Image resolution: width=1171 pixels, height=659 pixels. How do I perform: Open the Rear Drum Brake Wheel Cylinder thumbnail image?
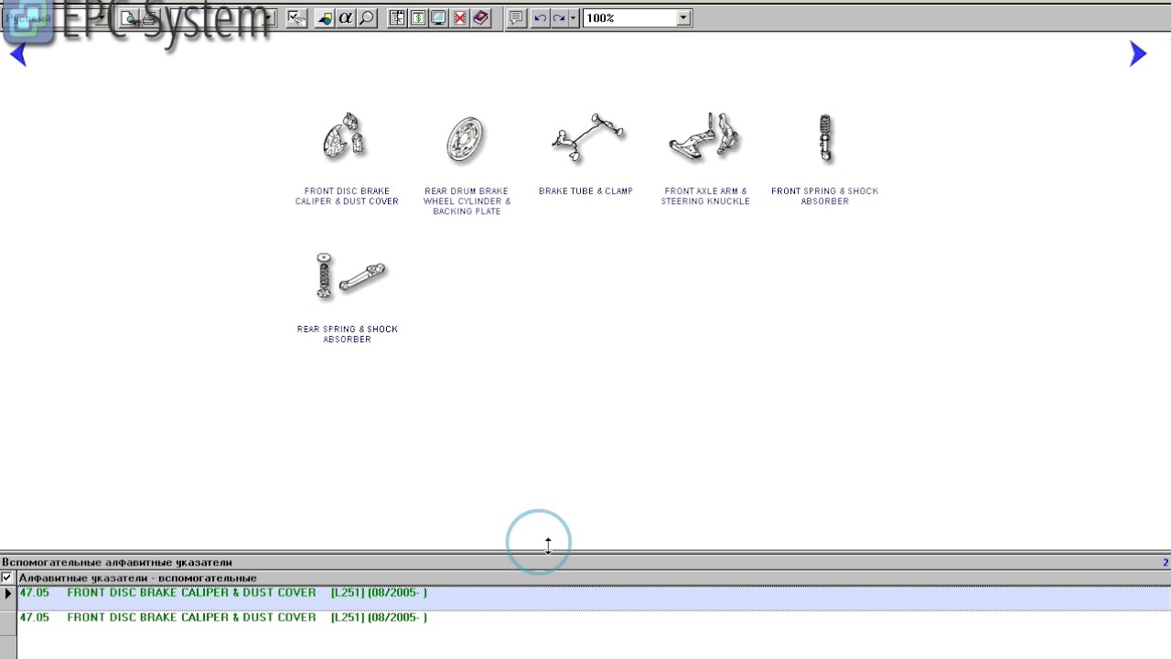tap(466, 139)
